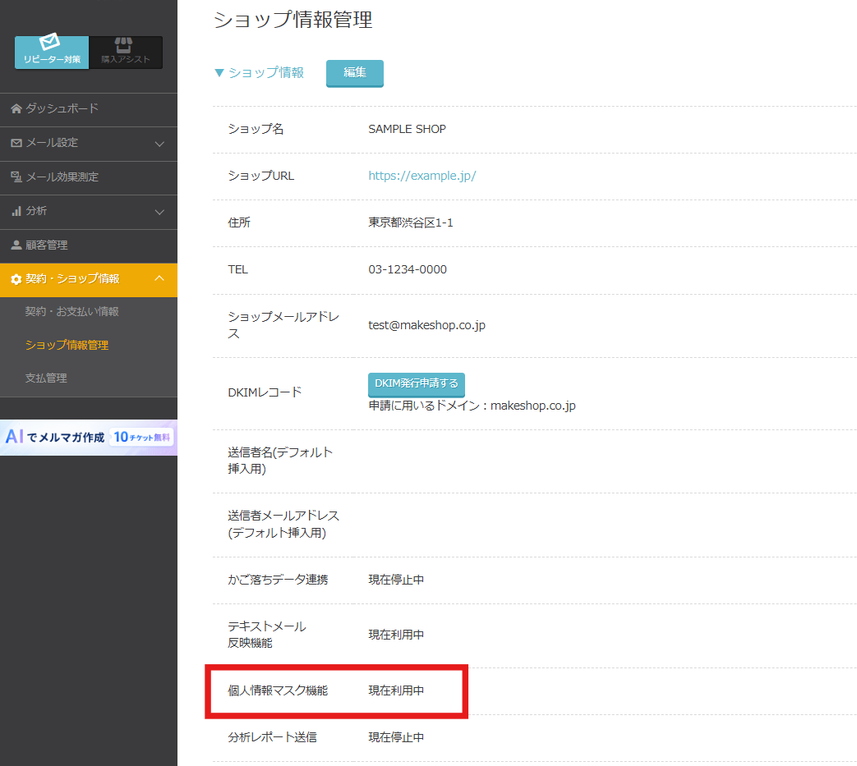The height and width of the screenshot is (766, 857).
Task: Click the bar chart icon beside 分析
Action: click(x=16, y=211)
